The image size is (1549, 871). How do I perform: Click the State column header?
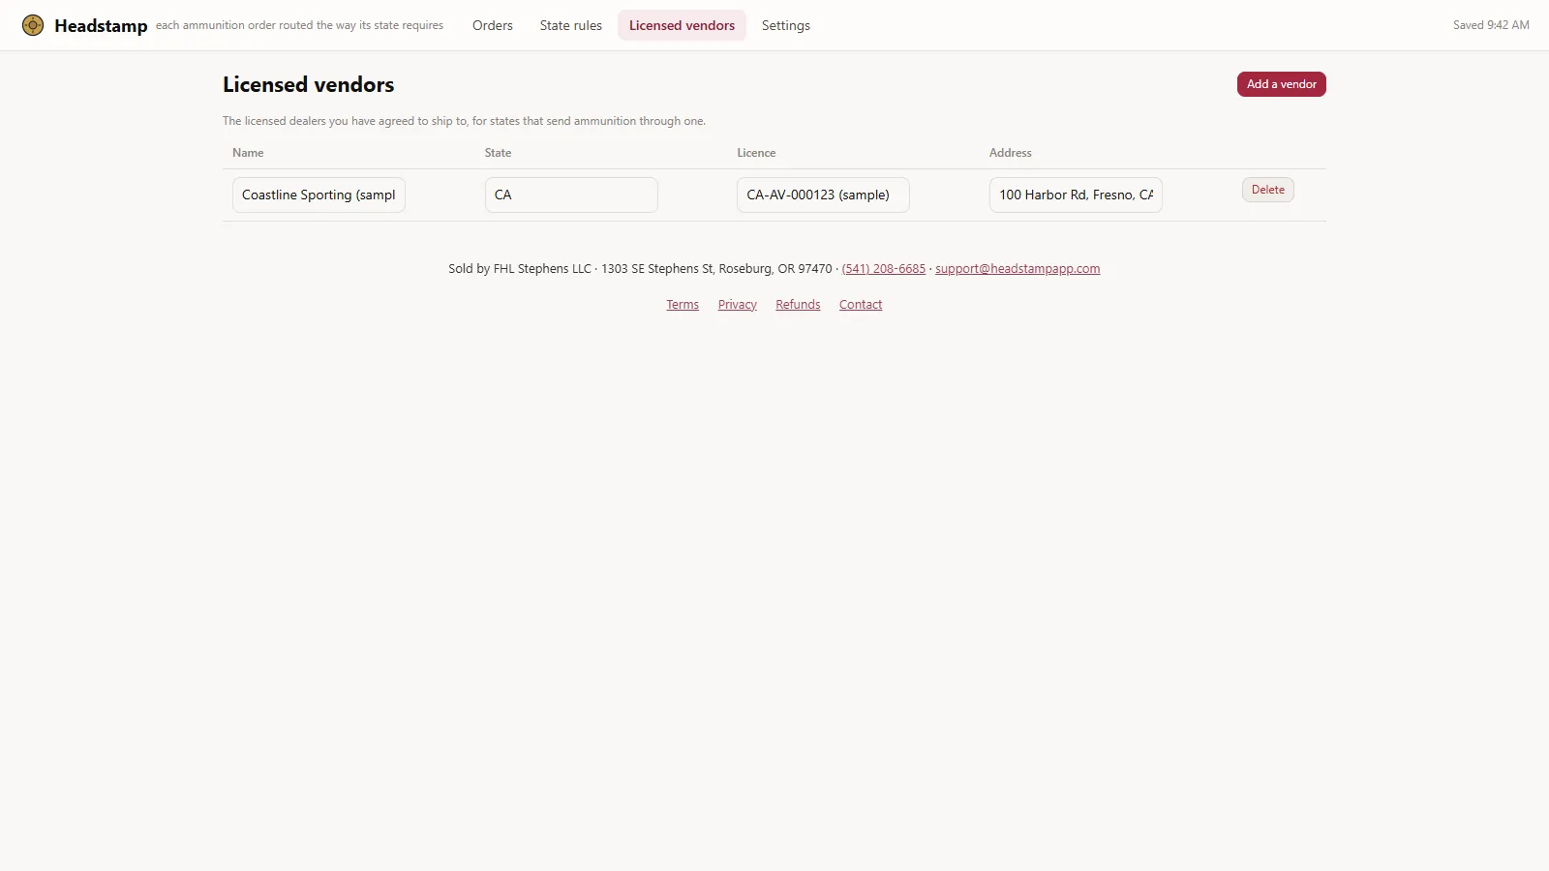click(498, 153)
